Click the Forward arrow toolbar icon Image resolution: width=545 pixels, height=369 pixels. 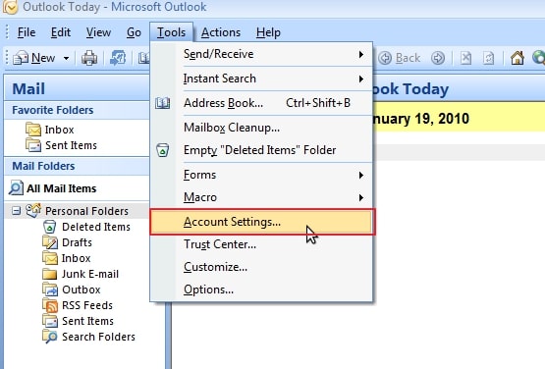[x=438, y=58]
